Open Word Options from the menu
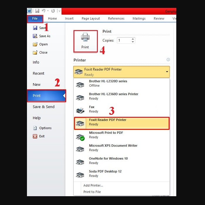The image size is (205, 205). (42, 128)
